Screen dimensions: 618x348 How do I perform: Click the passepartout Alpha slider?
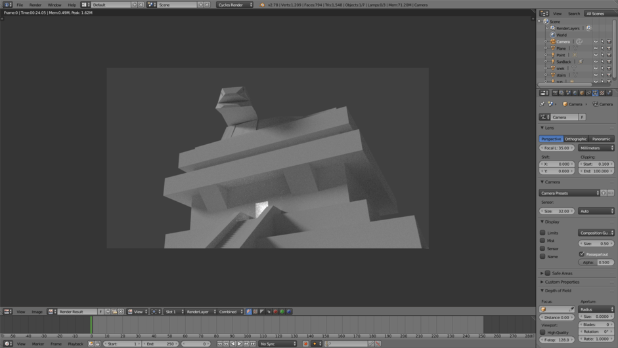tap(596, 262)
